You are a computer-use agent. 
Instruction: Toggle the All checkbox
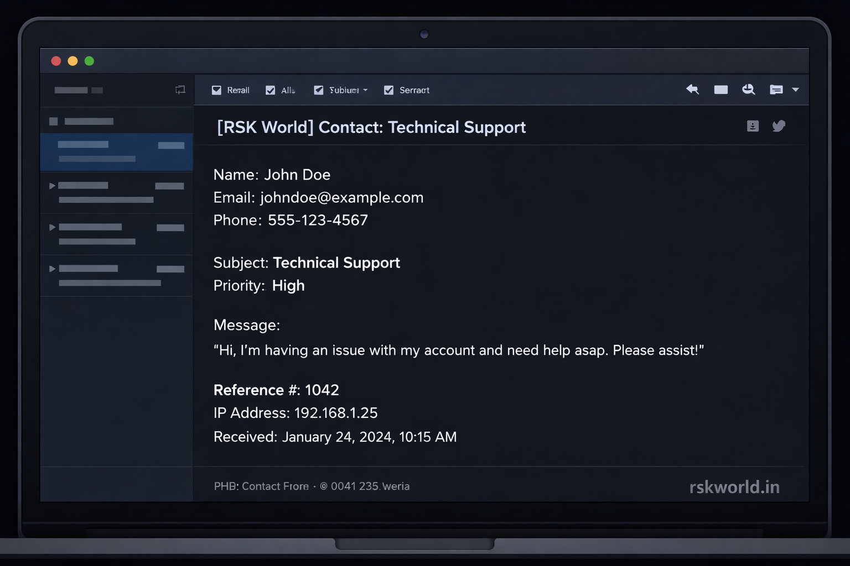[271, 90]
